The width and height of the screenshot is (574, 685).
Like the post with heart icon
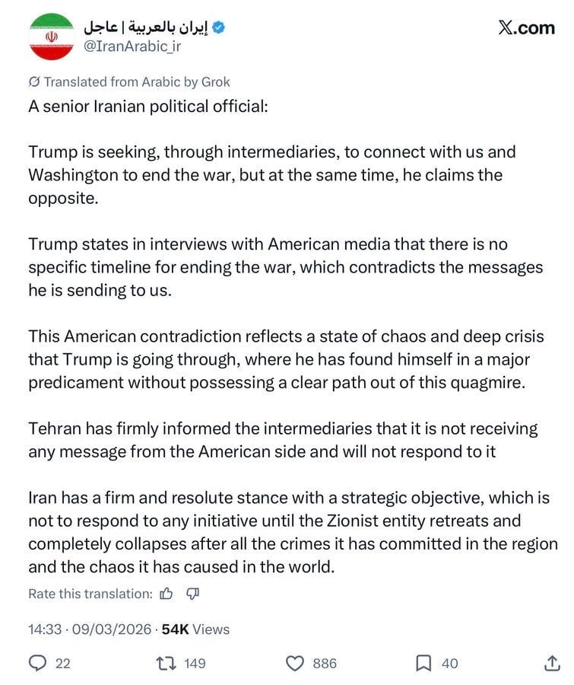(295, 663)
